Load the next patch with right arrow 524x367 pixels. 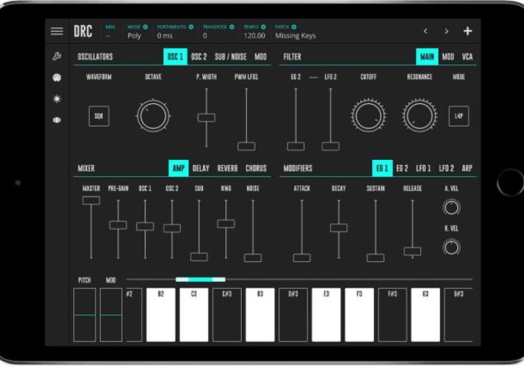447,31
